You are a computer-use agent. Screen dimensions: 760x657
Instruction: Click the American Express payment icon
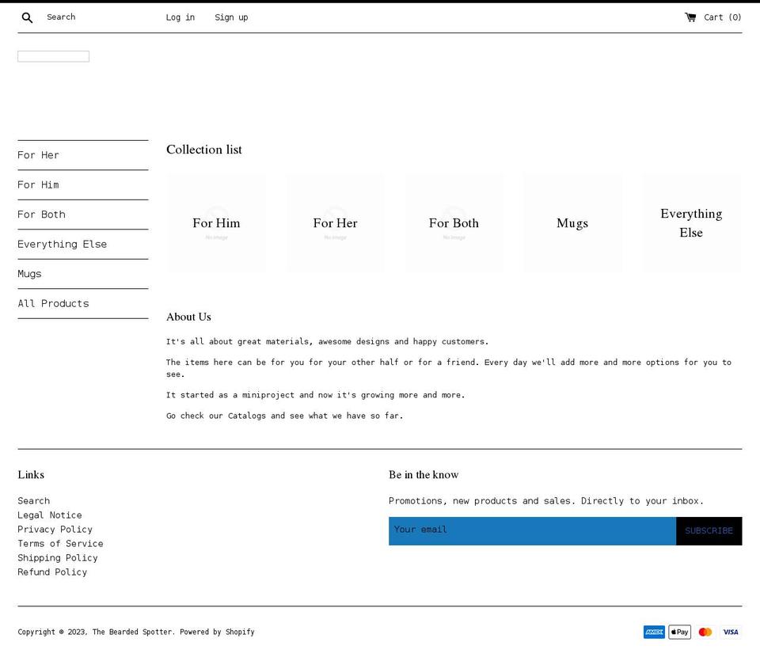[654, 632]
